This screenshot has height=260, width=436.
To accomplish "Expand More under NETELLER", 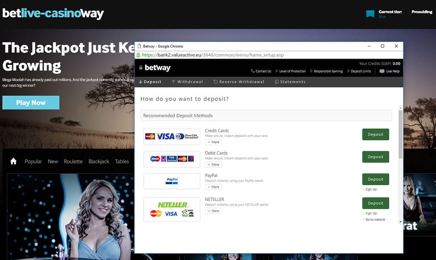I will tap(213, 211).
